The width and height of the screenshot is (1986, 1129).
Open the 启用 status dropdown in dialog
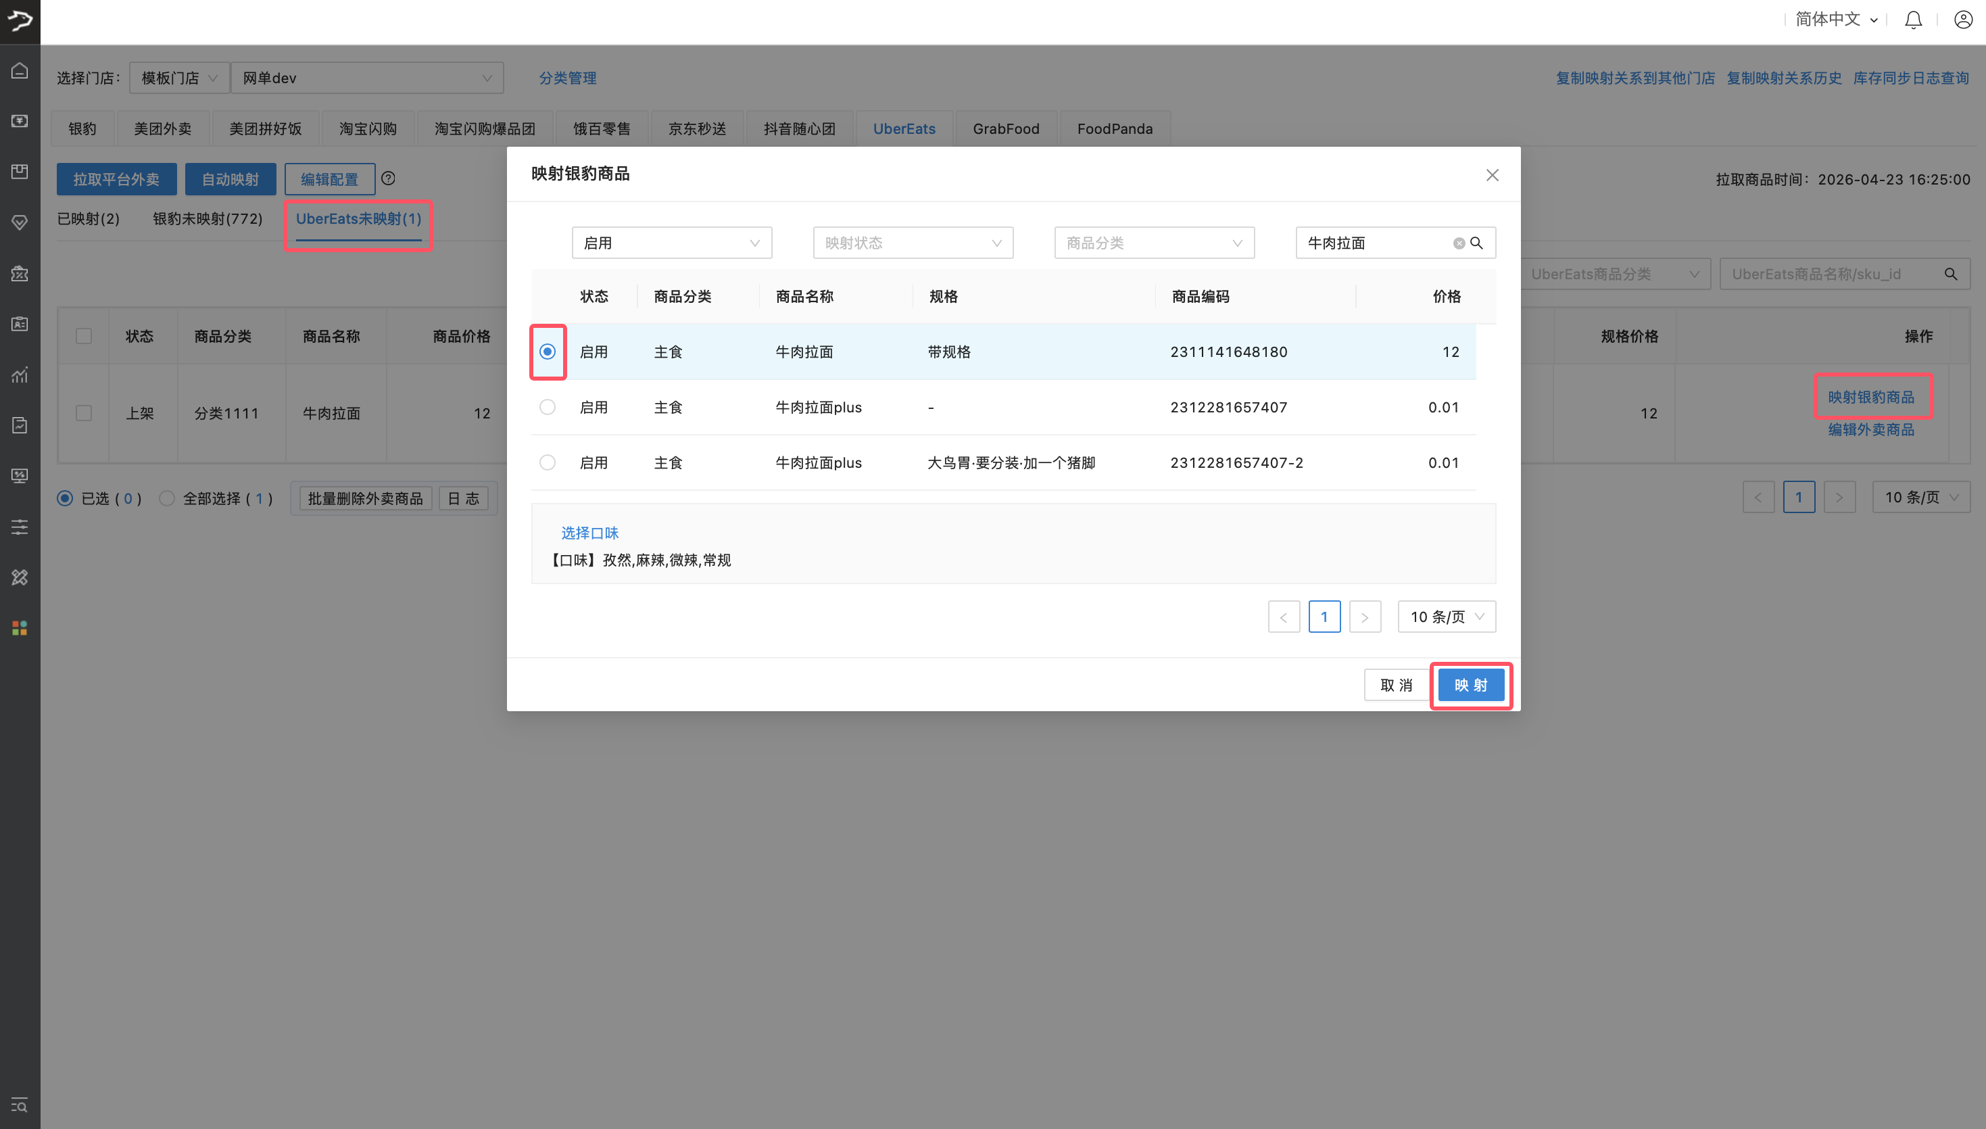[x=671, y=243]
